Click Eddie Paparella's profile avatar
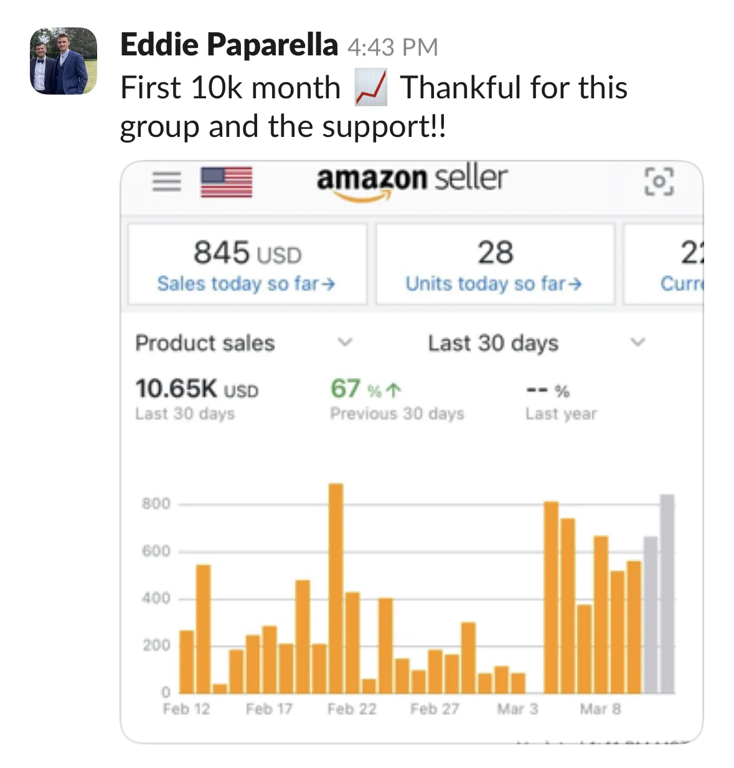This screenshot has height=768, width=734. 64,61
